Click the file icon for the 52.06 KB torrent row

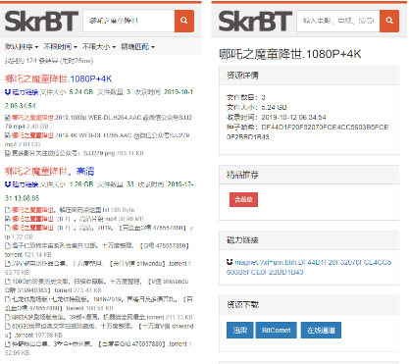[x=8, y=344]
